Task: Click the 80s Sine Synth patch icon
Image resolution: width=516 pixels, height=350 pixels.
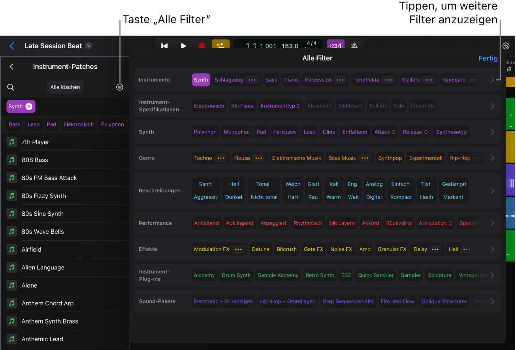Action: (x=12, y=214)
